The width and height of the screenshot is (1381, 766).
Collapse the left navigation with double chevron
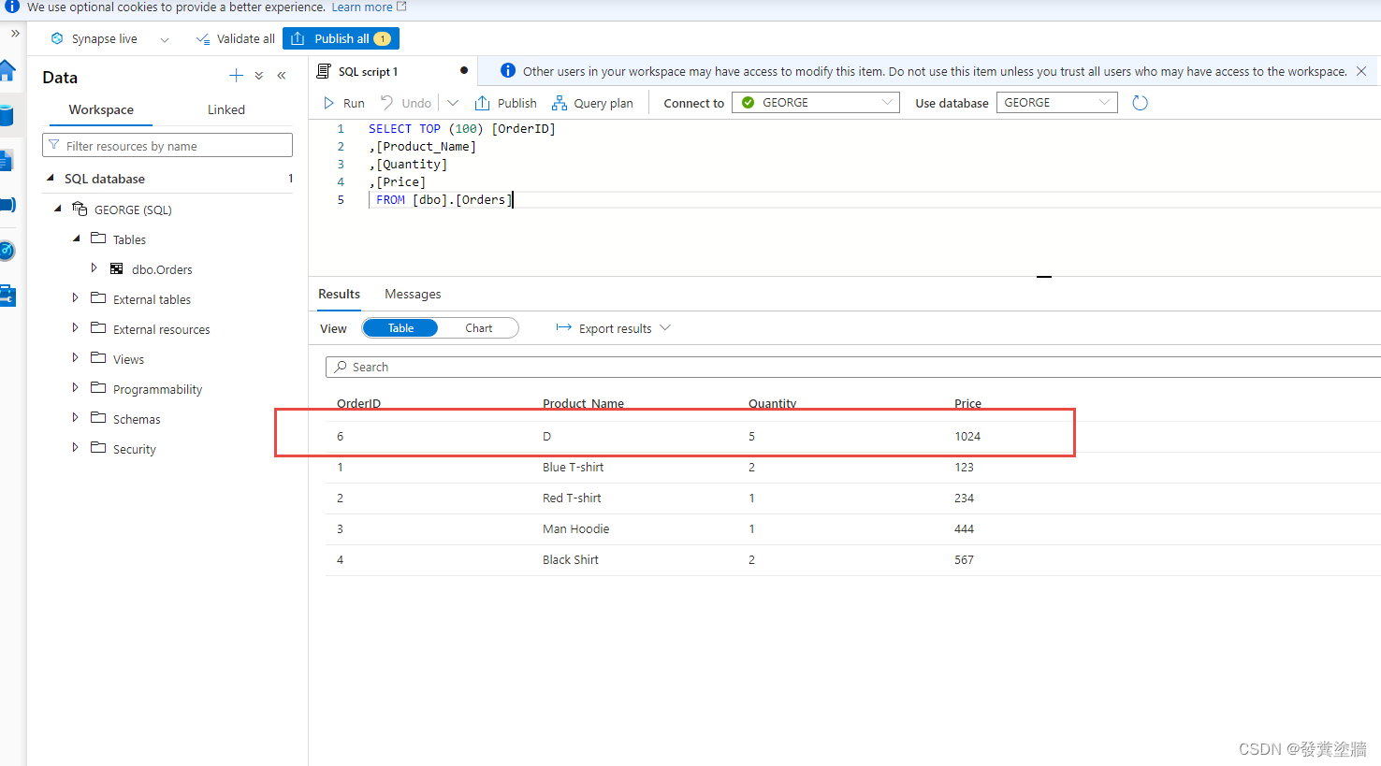282,75
